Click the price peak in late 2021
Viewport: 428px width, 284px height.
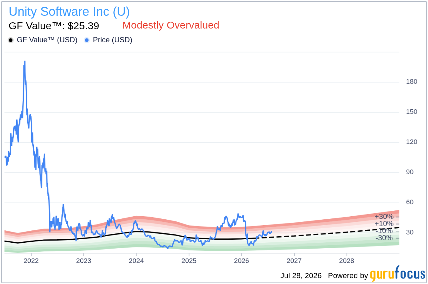pos(24,62)
